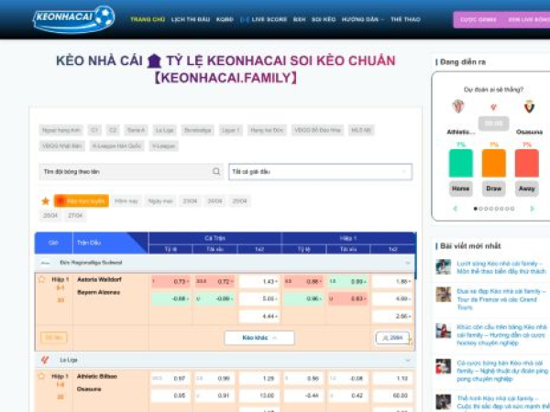550x412 pixels.
Task: Click the Cược Game purple button
Action: 478,19
